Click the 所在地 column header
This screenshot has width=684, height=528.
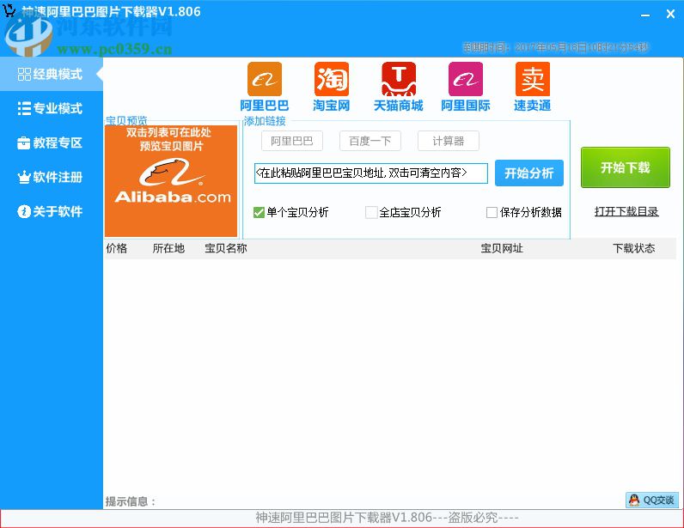168,248
